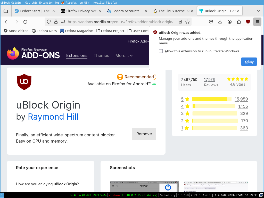Screen dimensions: 264x198
Task: Open the Fedora Magazine bookmark
Action: click(x=76, y=31)
